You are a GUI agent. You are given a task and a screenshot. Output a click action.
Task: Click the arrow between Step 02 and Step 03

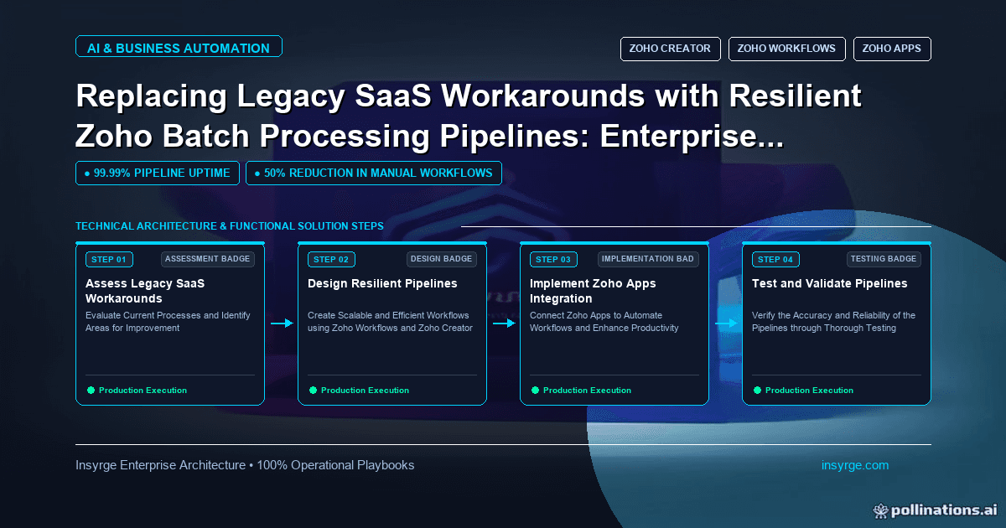505,323
